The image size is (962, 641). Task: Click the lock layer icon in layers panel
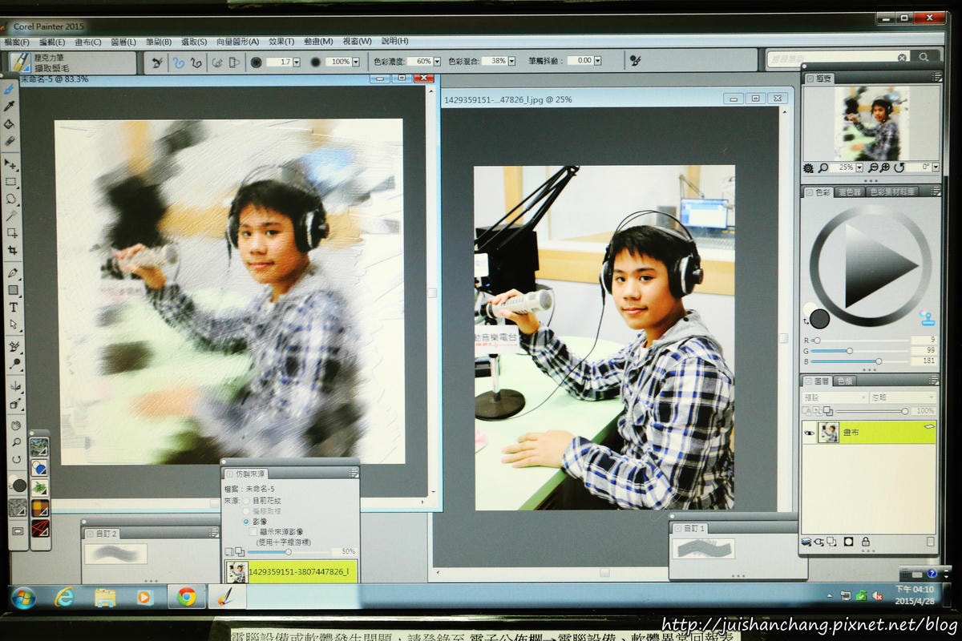866,542
